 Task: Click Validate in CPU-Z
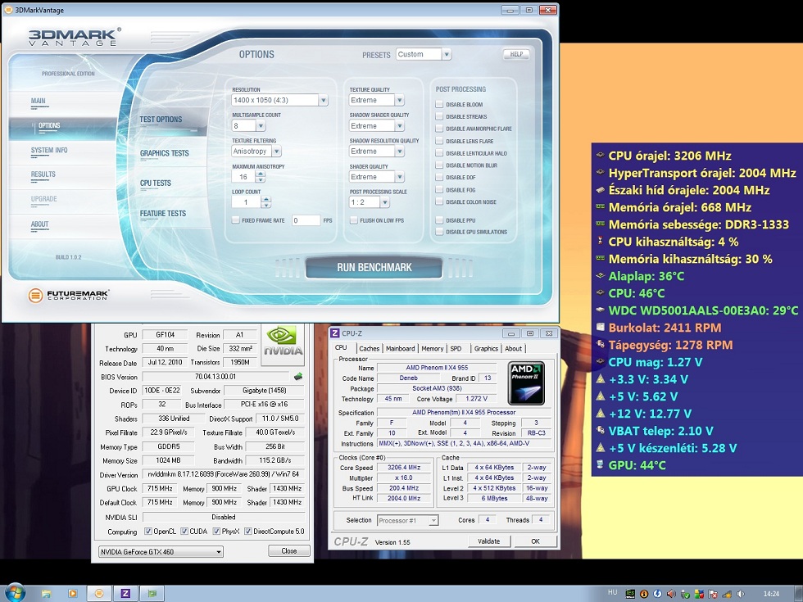tap(489, 541)
